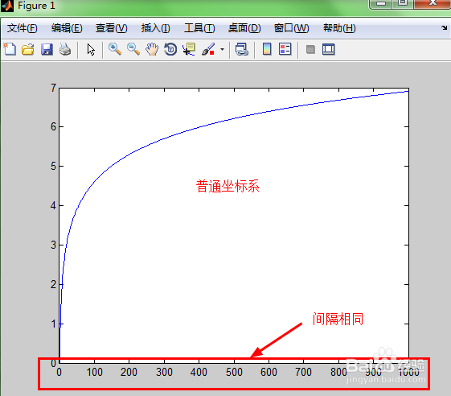
Task: Maximize the Figure 1 window
Action: pyautogui.click(x=403, y=3)
